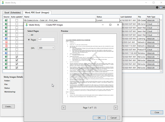Open Path Type dropdown in Licensing row
The width and height of the screenshot is (165, 122).
click(153, 39)
